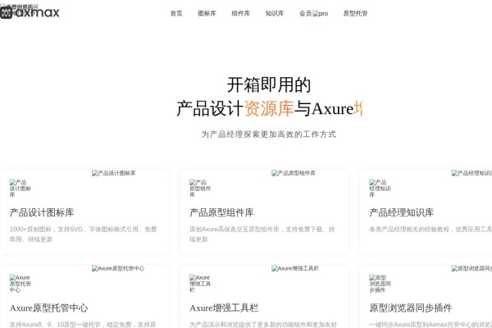Open the 图标库 menu item
This screenshot has height=328, width=492.
point(207,13)
